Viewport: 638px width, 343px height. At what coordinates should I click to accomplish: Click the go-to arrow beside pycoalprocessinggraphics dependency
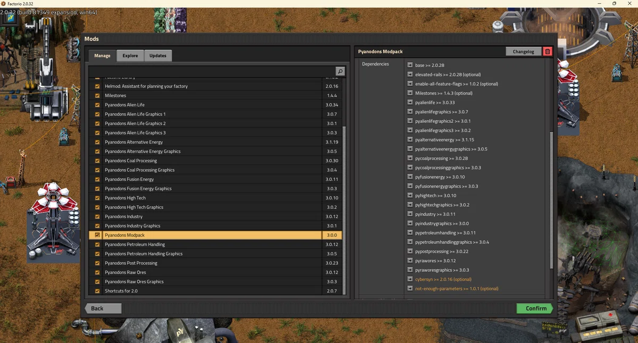(410, 168)
